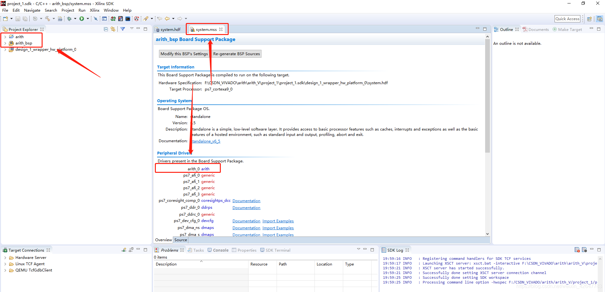The image size is (605, 292).
Task: Expand the arith project tree node
Action: coord(5,37)
